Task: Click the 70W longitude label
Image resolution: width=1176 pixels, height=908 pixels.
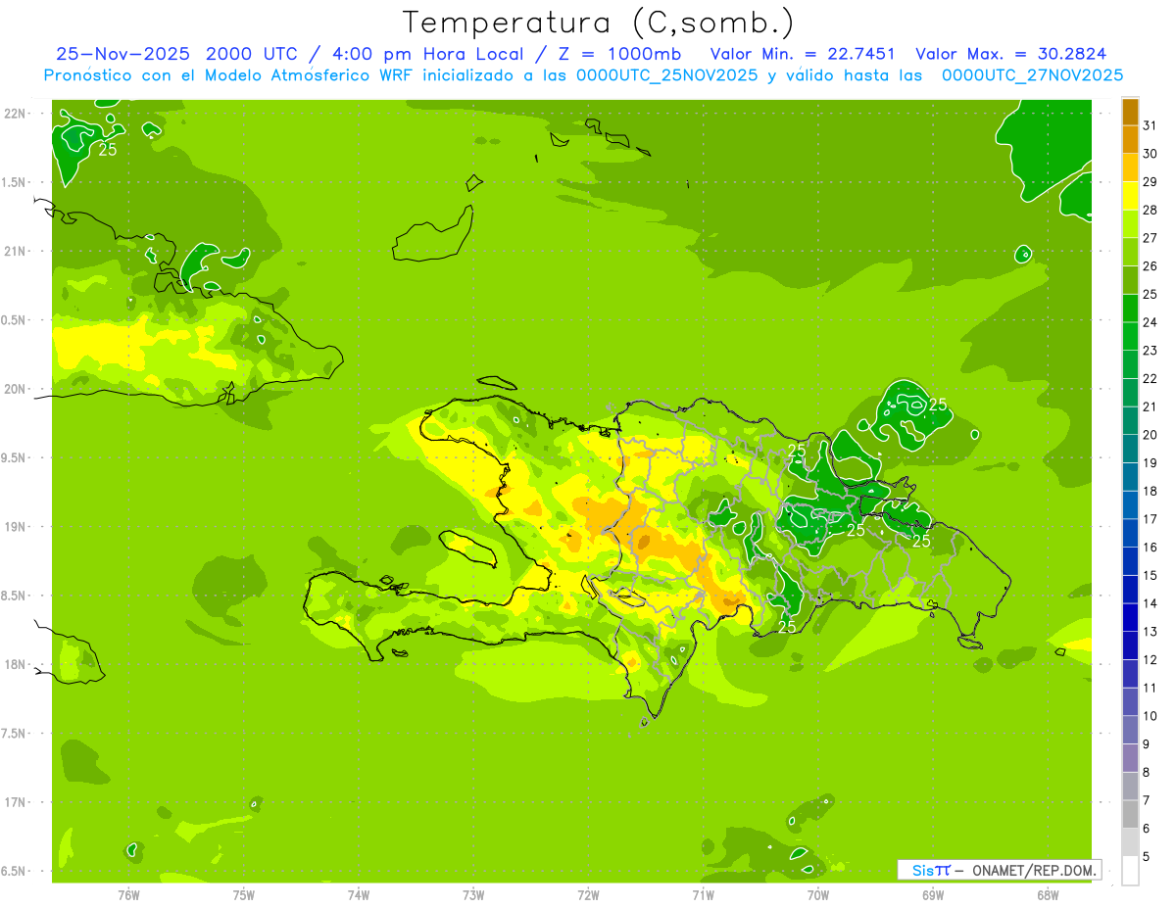Action: click(x=818, y=895)
